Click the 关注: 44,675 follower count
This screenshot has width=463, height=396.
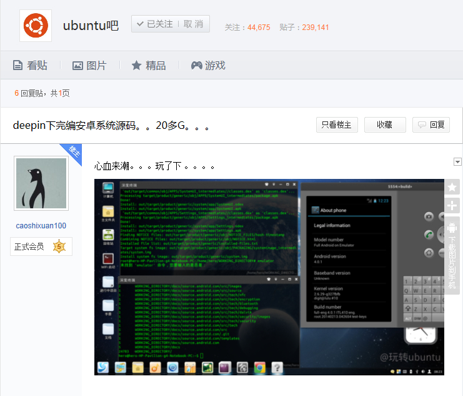coord(247,28)
